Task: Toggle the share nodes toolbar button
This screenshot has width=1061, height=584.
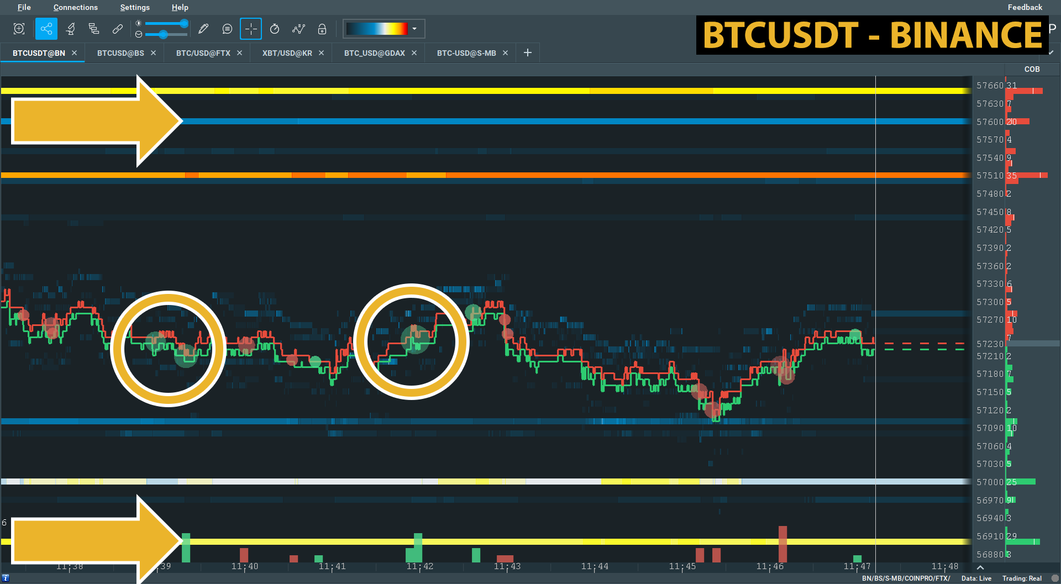Action: tap(46, 29)
